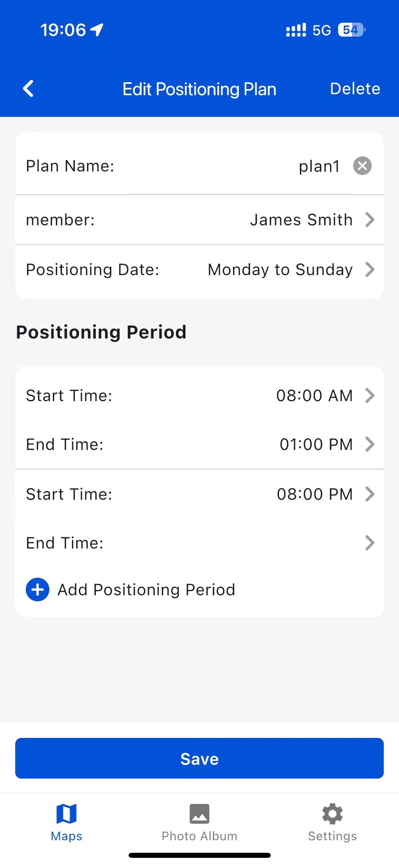The image size is (399, 866).
Task: Open the Maps tab
Action: [x=67, y=823]
